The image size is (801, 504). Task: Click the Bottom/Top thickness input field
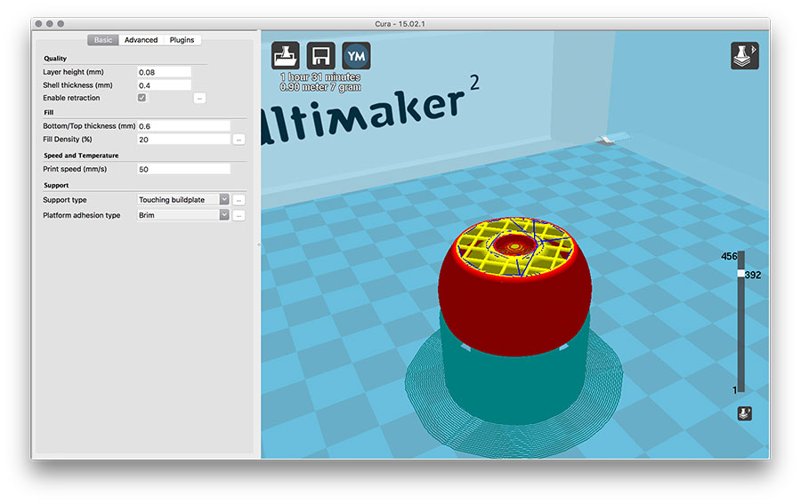184,126
